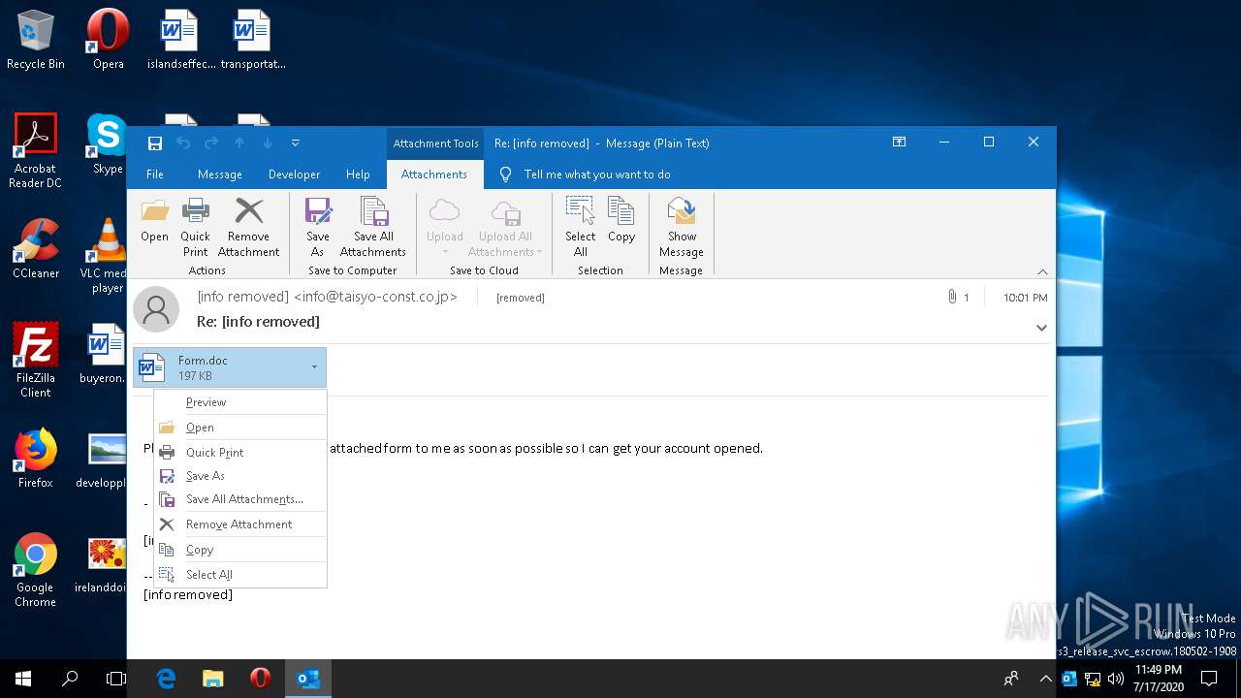Screen dimensions: 1241x698
Task: Click the CCleaner desktop icon
Action: tap(36, 249)
